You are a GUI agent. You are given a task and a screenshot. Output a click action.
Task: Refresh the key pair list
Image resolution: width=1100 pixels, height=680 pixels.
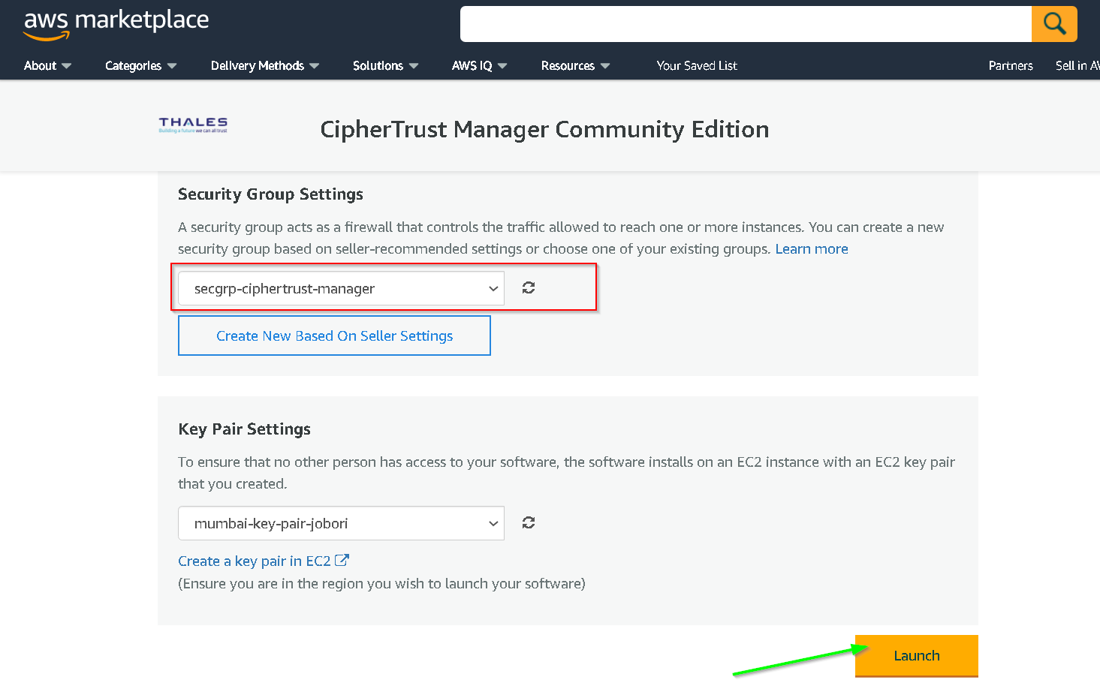[529, 522]
